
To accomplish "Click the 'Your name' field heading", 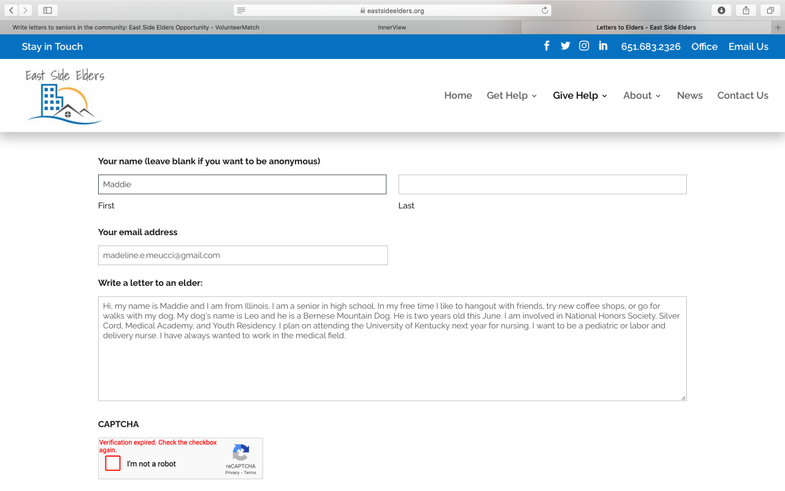I will pyautogui.click(x=209, y=161).
